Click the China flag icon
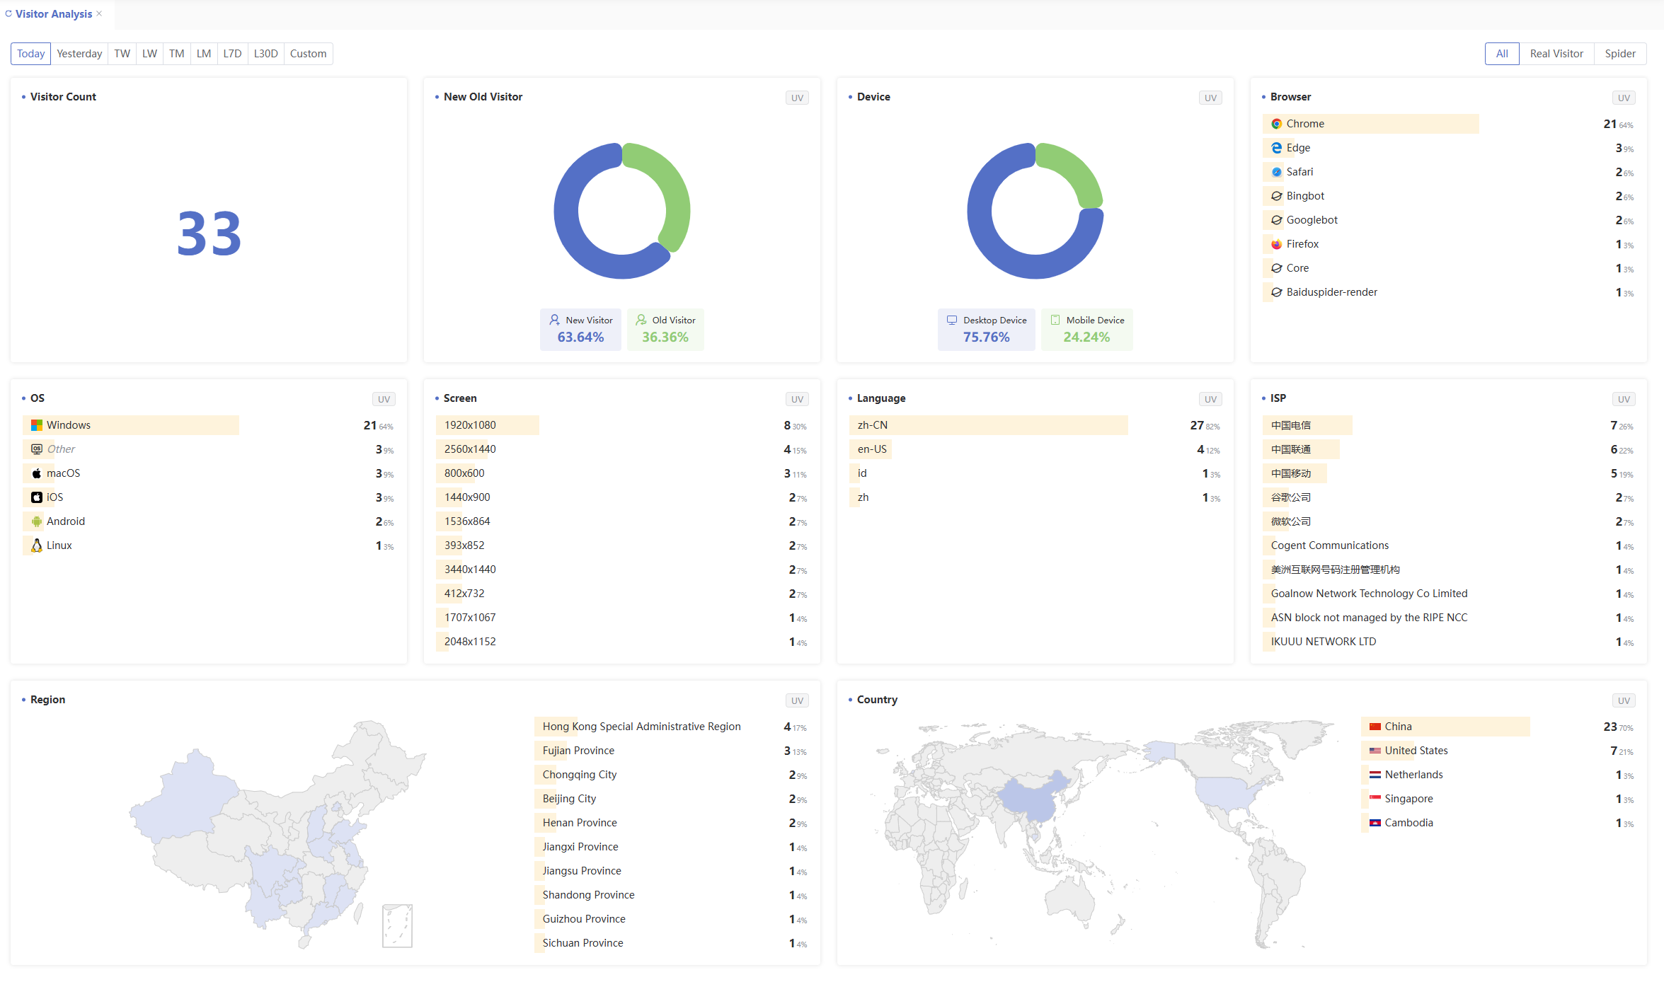Viewport: 1664px width, 982px height. (1375, 727)
